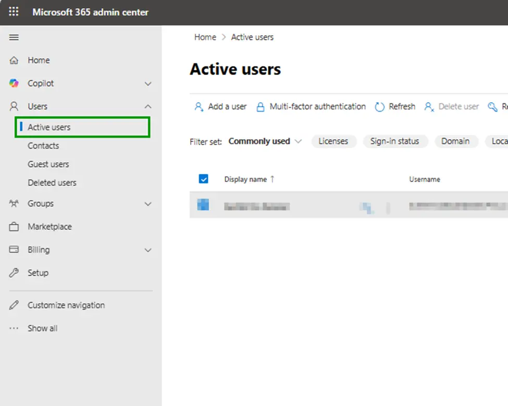
Task: Check the checkbox on the user row
Action: 203,205
